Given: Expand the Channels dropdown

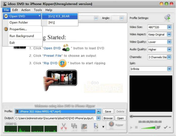Looking at the screenshot, I should point(169,57).
